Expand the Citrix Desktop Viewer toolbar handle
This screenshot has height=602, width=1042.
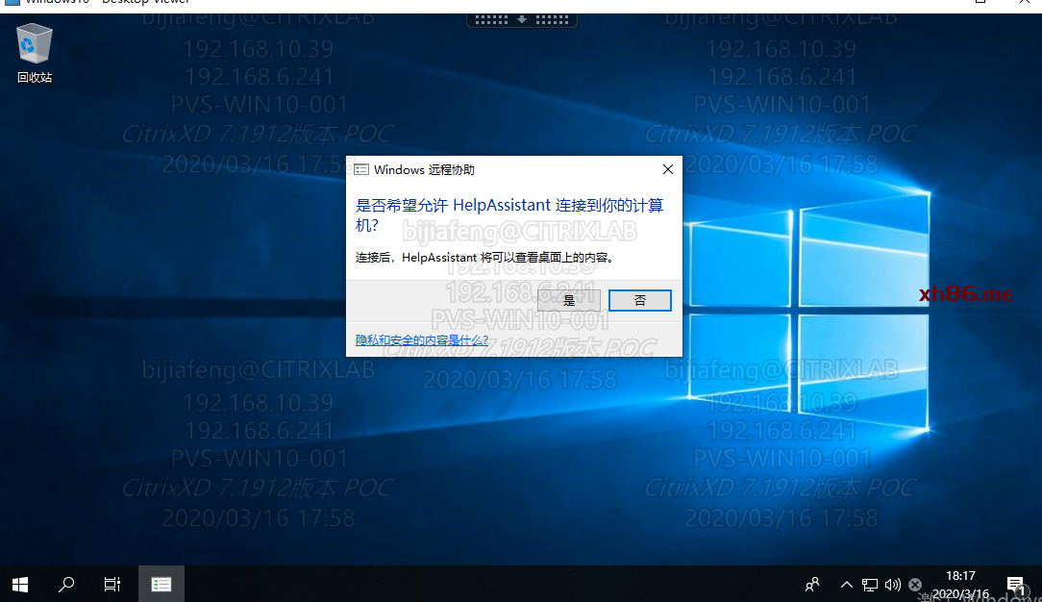(522, 18)
